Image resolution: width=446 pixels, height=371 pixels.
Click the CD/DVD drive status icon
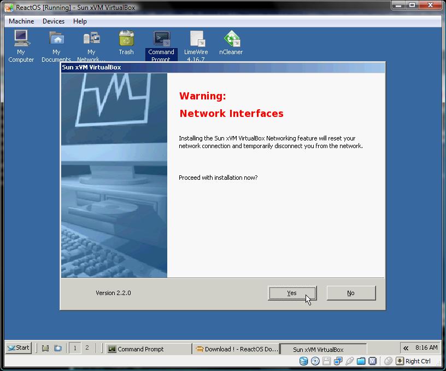tap(315, 361)
